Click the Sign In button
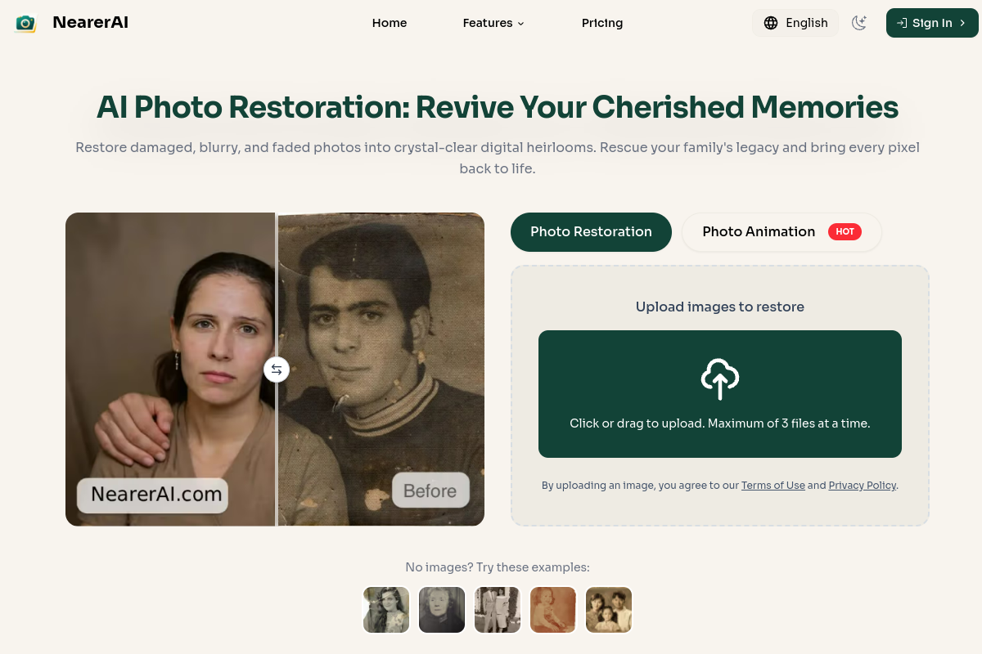982x654 pixels. click(932, 23)
